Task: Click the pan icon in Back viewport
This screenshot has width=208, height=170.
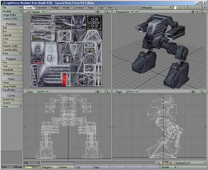Action: 97,92
